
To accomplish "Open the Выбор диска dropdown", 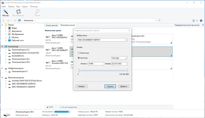I will (x=102, y=40).
